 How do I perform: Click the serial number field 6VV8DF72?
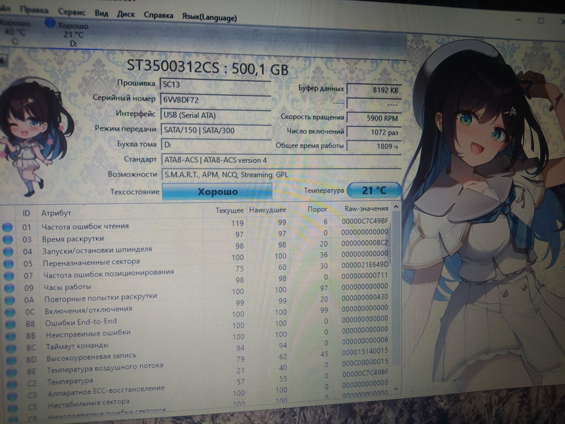click(216, 99)
